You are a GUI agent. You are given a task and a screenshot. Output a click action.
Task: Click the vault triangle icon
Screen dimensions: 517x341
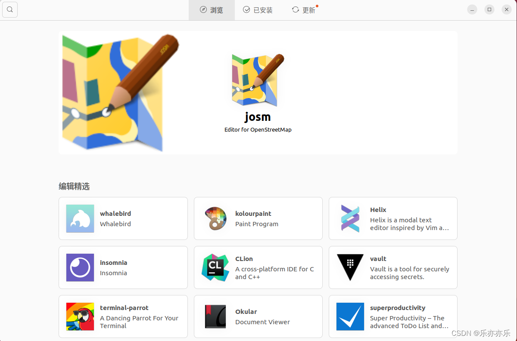tap(350, 267)
